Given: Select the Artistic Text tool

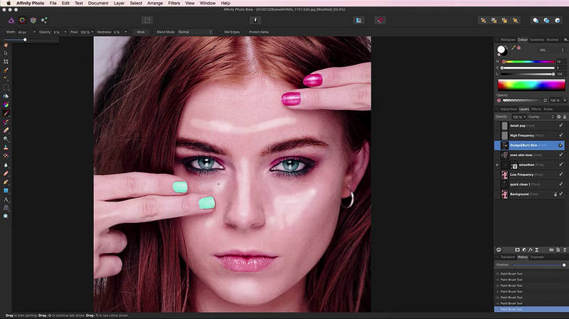Looking at the screenshot, I should (x=6, y=199).
